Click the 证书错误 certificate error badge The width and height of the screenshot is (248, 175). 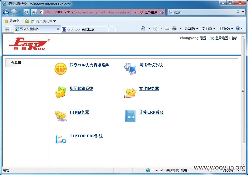(x=149, y=12)
